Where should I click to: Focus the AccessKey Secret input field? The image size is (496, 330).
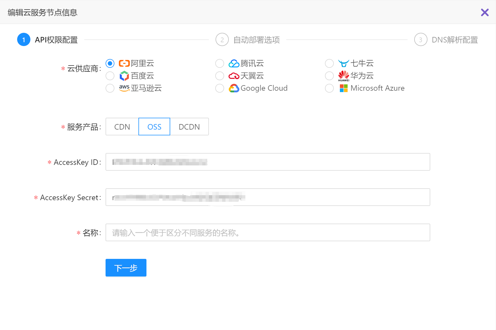pos(268,197)
